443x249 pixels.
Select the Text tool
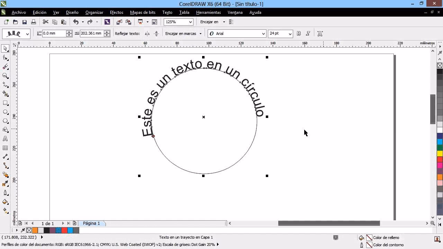5,139
